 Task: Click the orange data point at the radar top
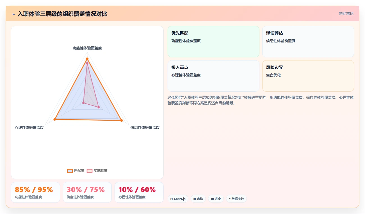coord(87,59)
